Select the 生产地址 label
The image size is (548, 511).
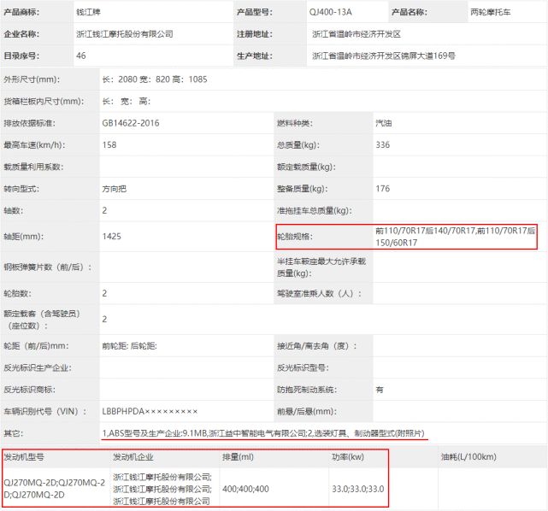(x=255, y=56)
